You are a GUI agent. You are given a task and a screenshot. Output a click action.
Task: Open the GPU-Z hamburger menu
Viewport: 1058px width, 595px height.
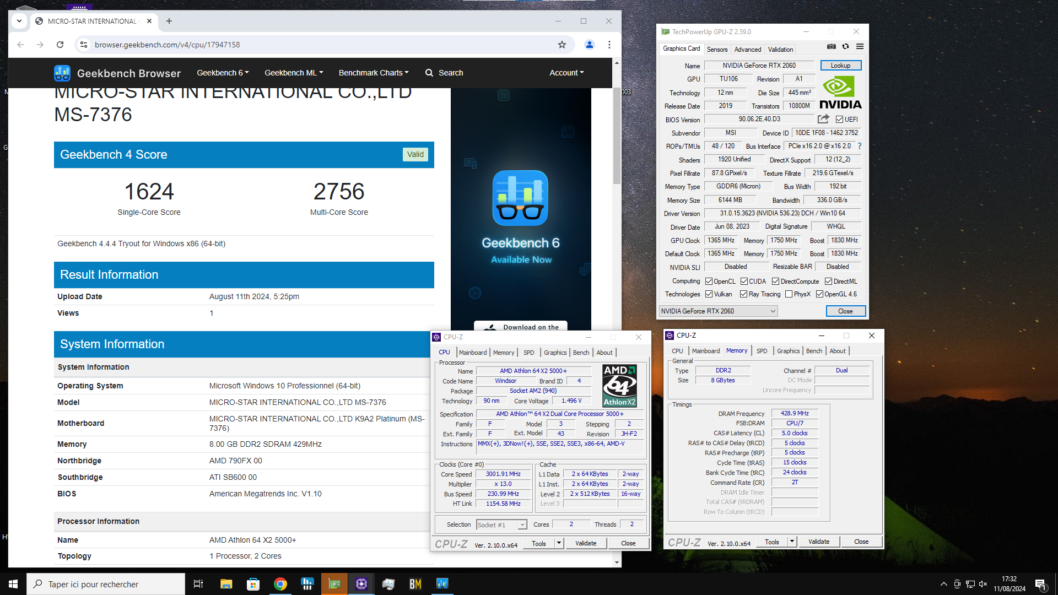860,47
